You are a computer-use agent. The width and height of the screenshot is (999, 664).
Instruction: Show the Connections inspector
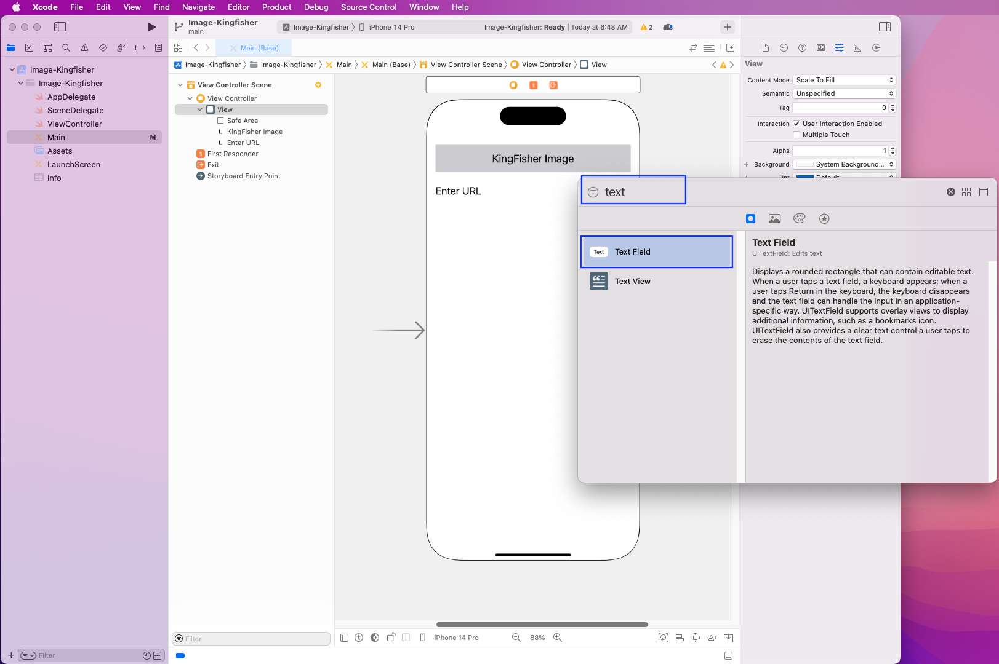coord(876,48)
